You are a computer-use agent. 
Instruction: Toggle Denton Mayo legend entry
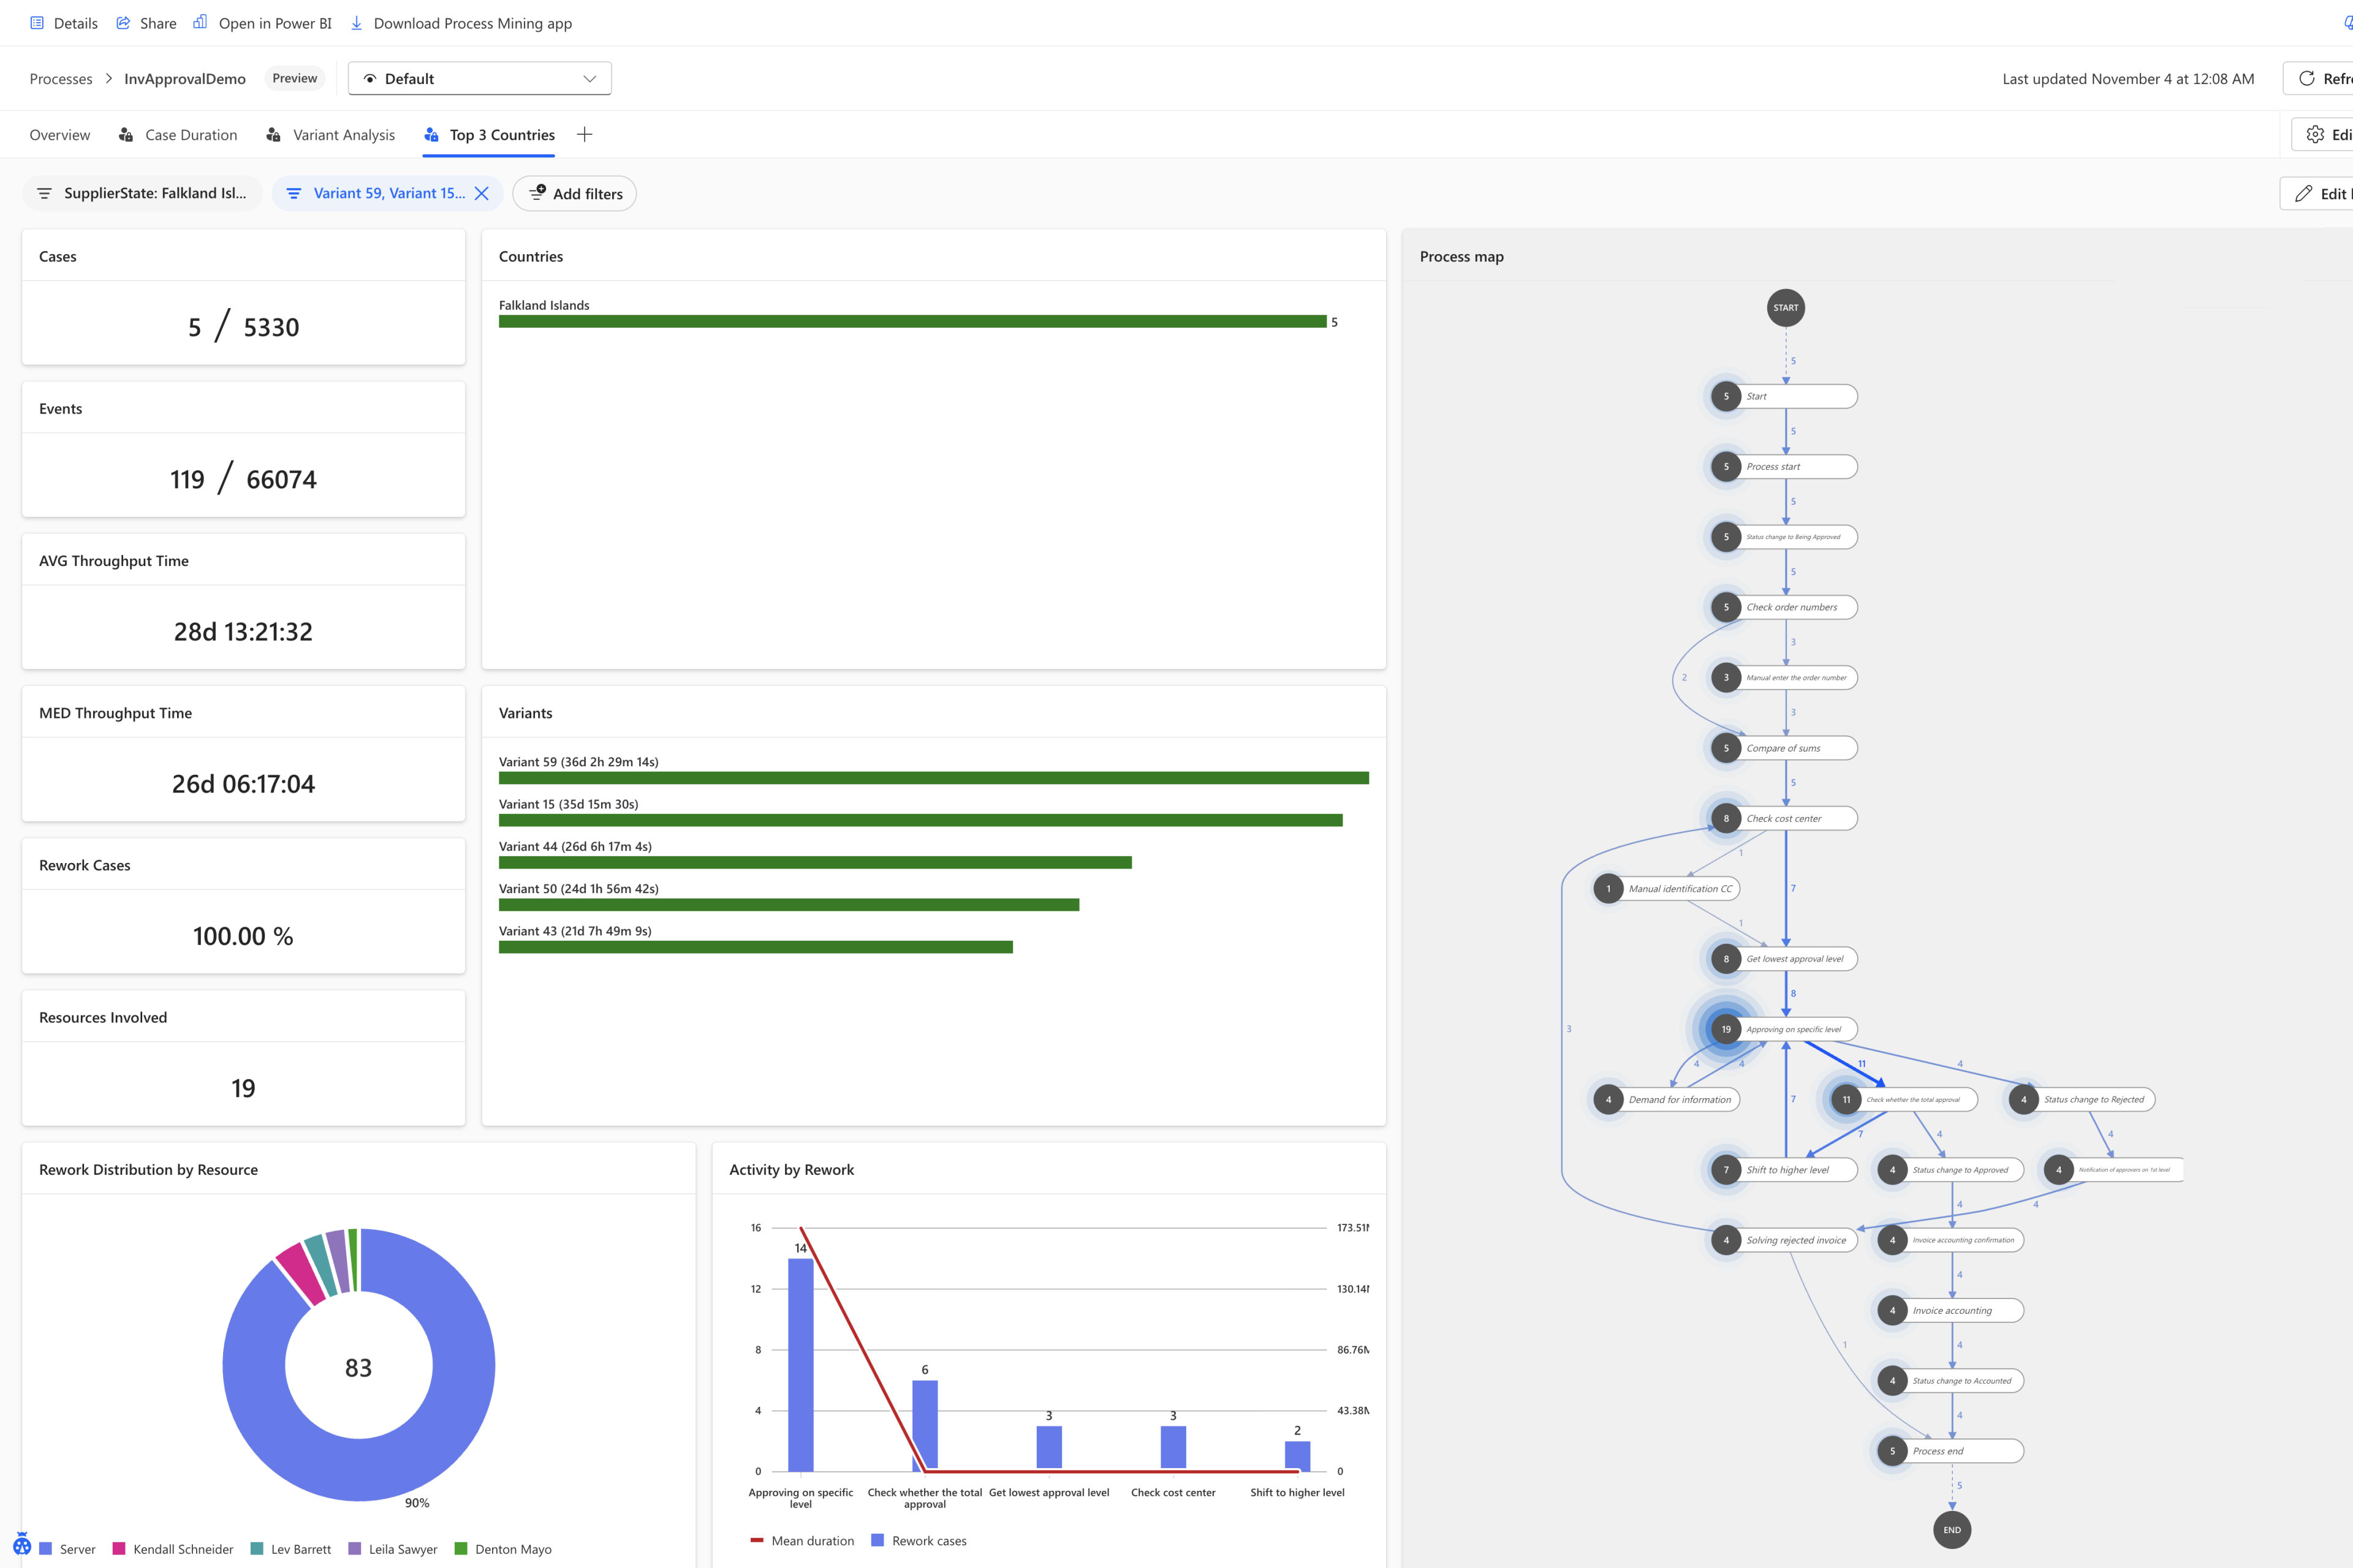(x=503, y=1549)
